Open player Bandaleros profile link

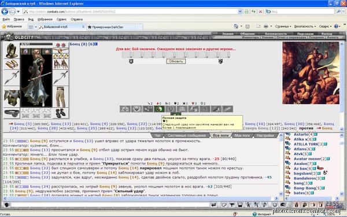305,178
